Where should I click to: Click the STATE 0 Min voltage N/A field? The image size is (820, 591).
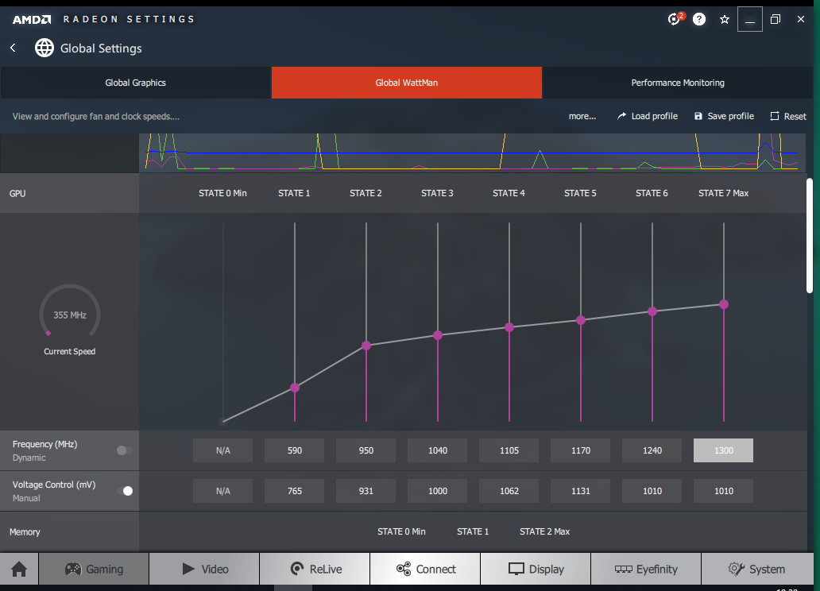[222, 491]
